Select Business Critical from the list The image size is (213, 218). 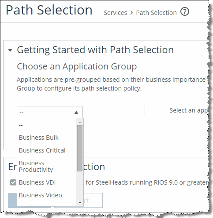coord(42,150)
